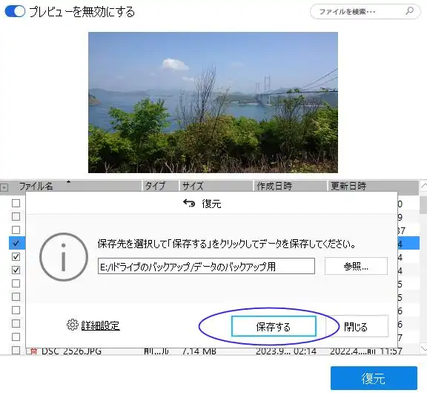The image size is (427, 393).
Task: Sort by the タイプ column header
Action: coord(161,186)
